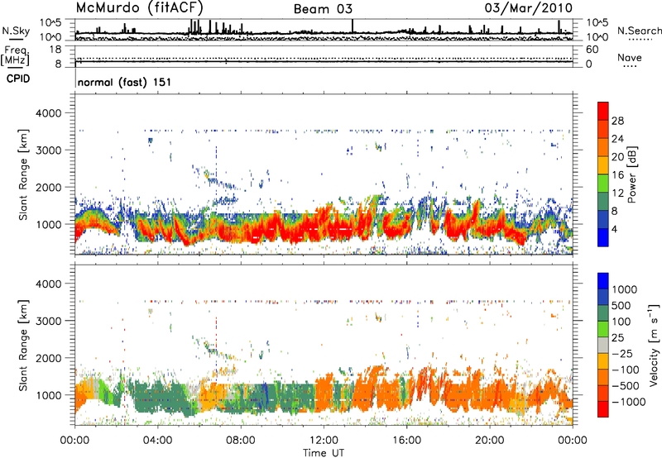Click the Slant Range label of power panel
662x458 pixels.
(23, 174)
